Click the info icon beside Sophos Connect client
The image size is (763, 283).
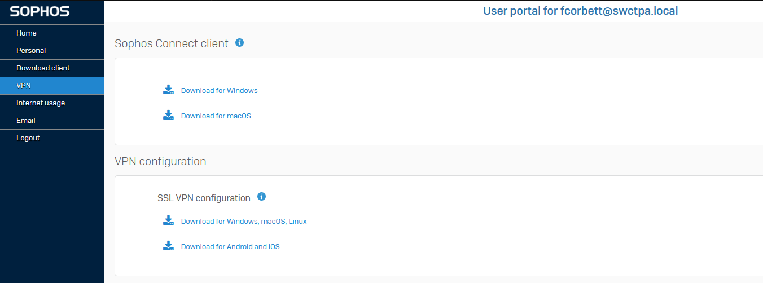point(239,42)
